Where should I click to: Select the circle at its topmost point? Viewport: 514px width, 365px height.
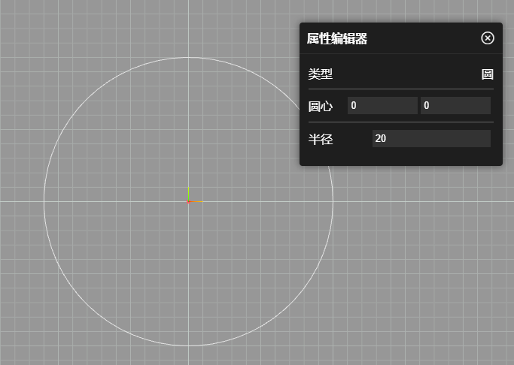188,57
